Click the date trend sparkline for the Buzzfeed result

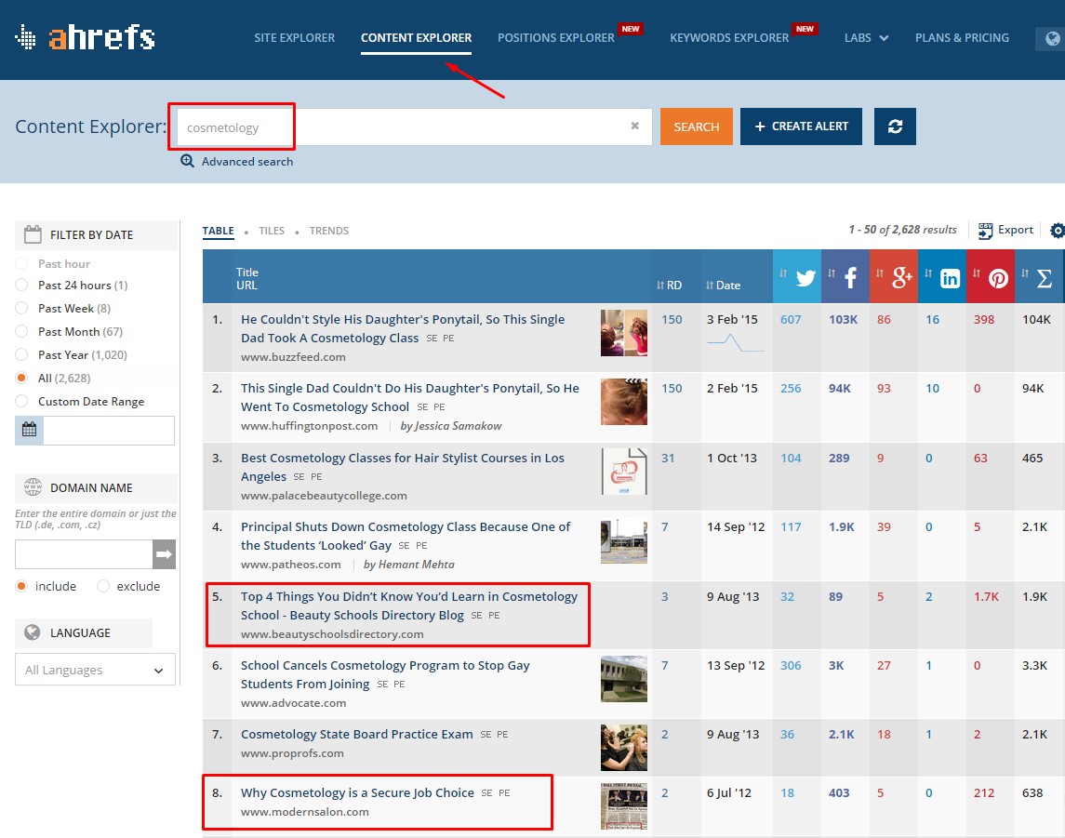click(735, 343)
